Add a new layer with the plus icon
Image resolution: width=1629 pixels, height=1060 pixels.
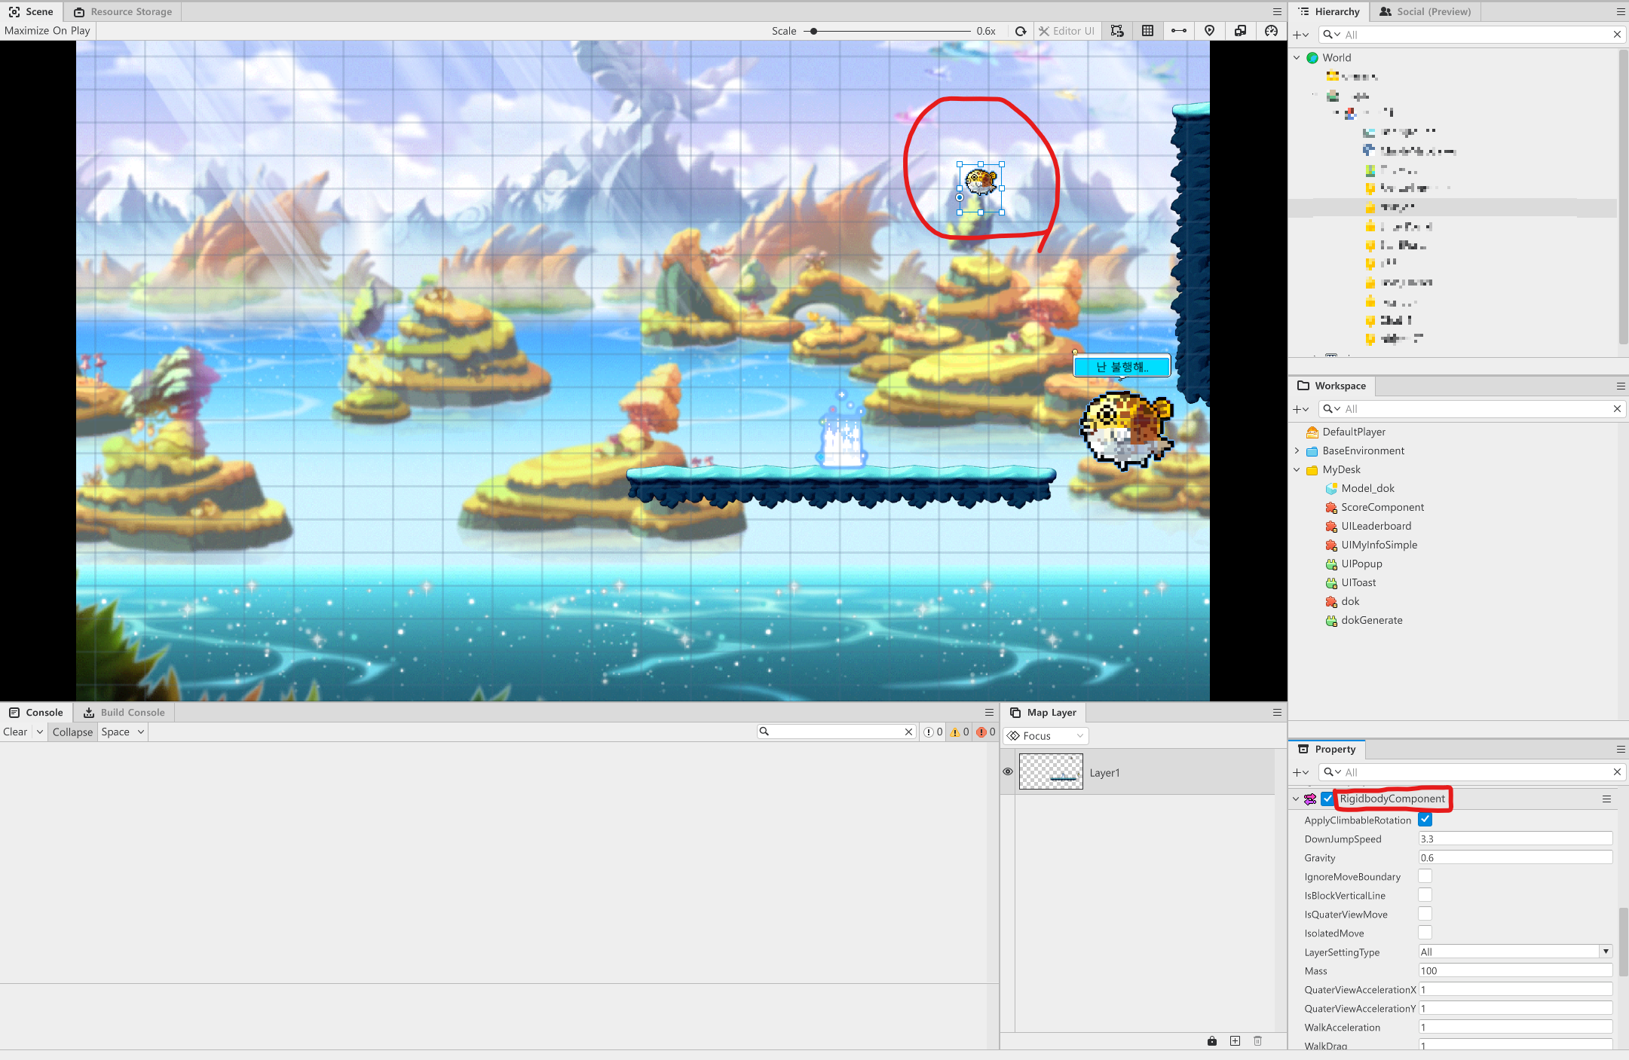[1235, 1040]
